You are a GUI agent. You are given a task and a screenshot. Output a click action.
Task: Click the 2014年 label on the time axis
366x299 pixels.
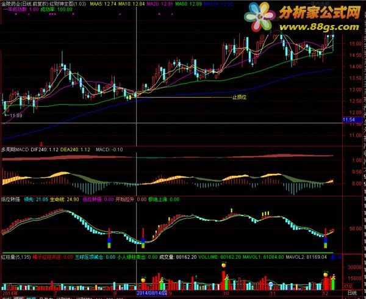point(10,293)
